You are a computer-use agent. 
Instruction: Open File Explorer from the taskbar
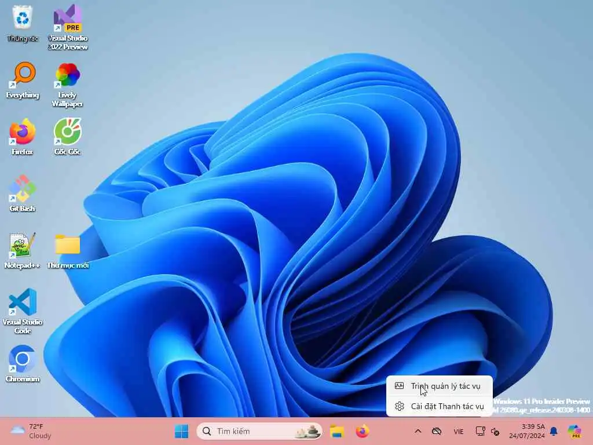point(336,431)
